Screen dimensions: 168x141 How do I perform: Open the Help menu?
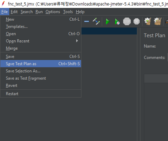[x=80, y=12]
